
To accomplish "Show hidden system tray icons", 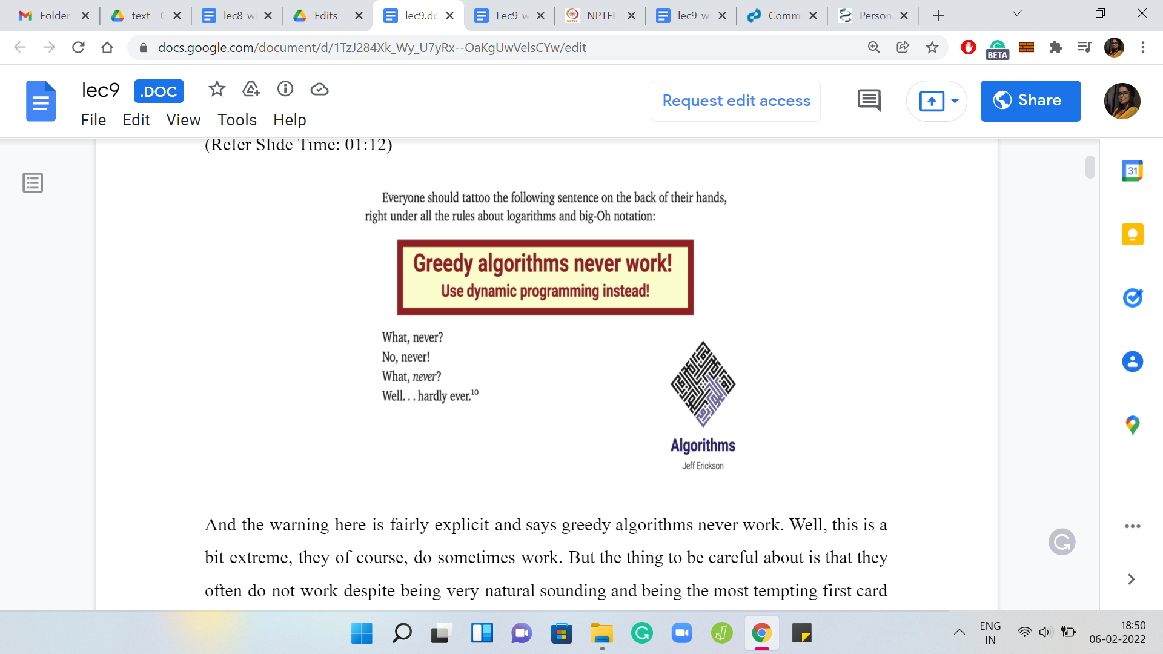I will [959, 633].
